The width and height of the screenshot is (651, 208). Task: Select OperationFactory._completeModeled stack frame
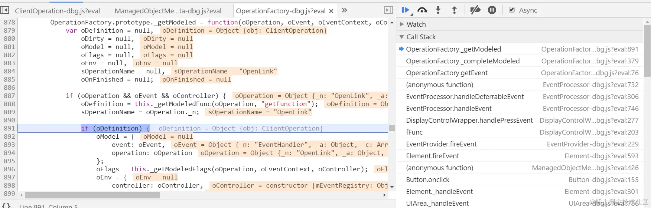[x=520, y=61]
